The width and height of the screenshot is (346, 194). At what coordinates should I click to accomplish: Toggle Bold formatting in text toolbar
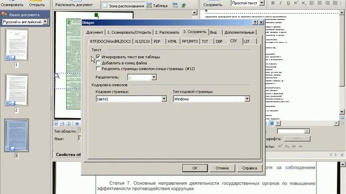point(273,3)
